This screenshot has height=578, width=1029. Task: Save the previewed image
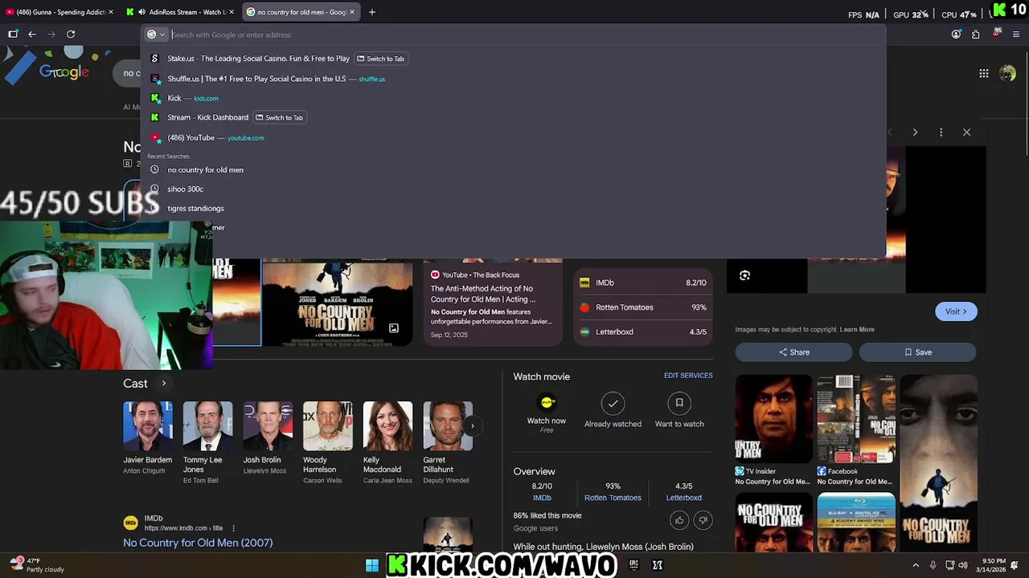(917, 352)
